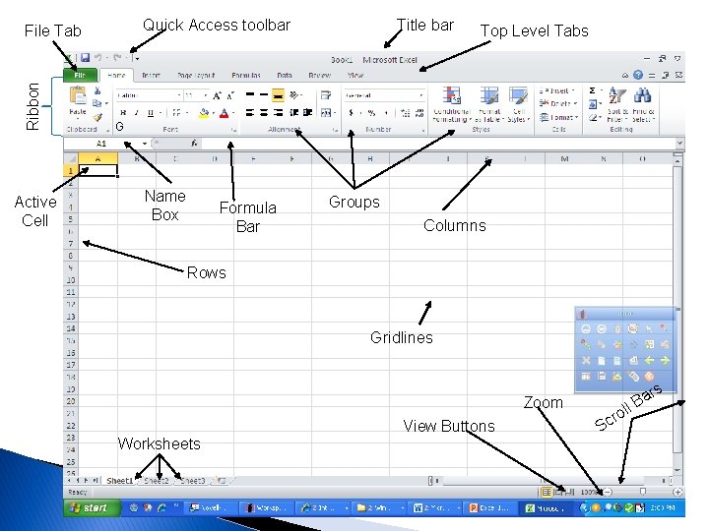Apply the yellow Fill Color swatch
The height and width of the screenshot is (531, 709).
click(x=204, y=113)
